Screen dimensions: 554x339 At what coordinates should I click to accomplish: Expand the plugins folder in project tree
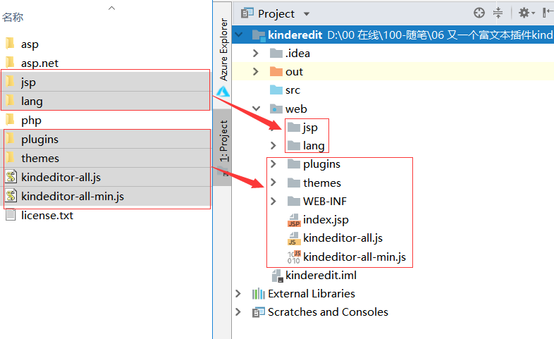click(273, 164)
